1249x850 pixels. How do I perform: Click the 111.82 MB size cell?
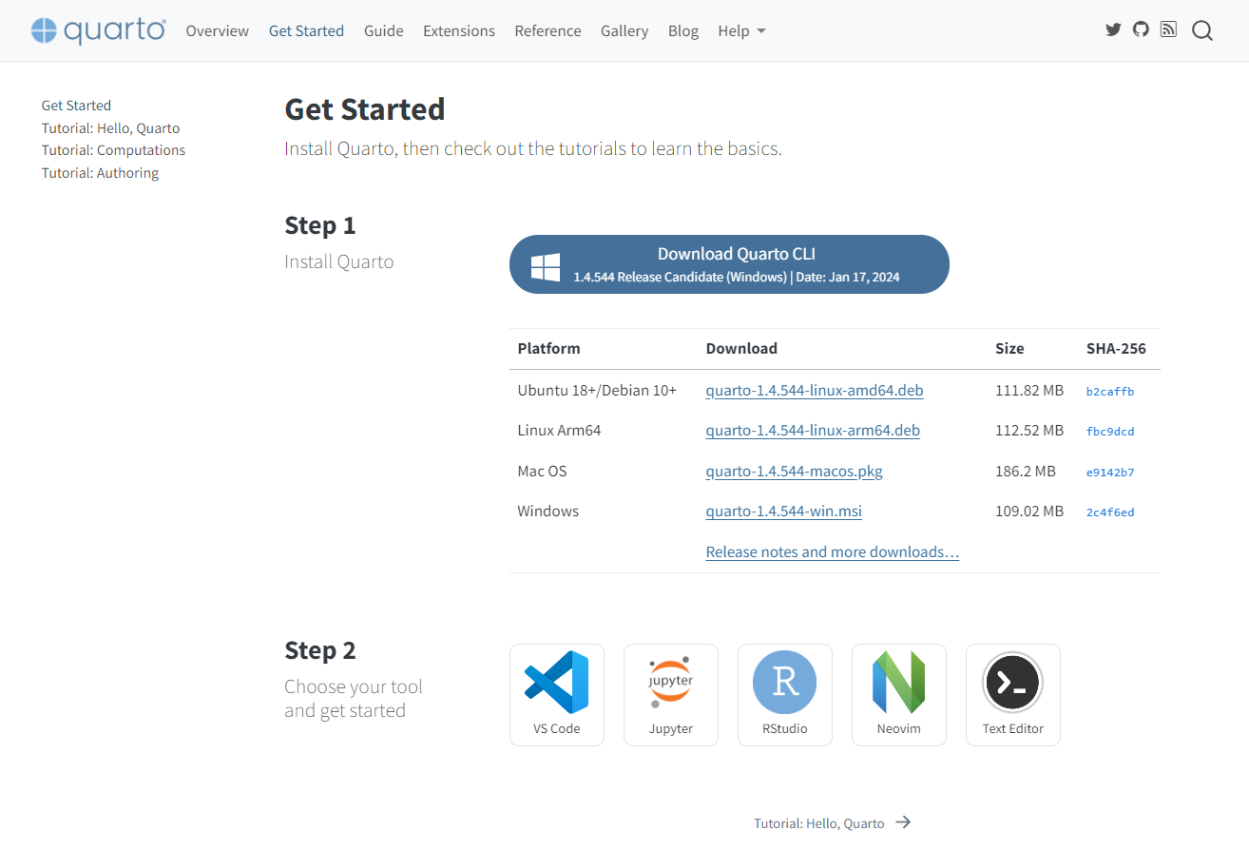(x=1029, y=390)
